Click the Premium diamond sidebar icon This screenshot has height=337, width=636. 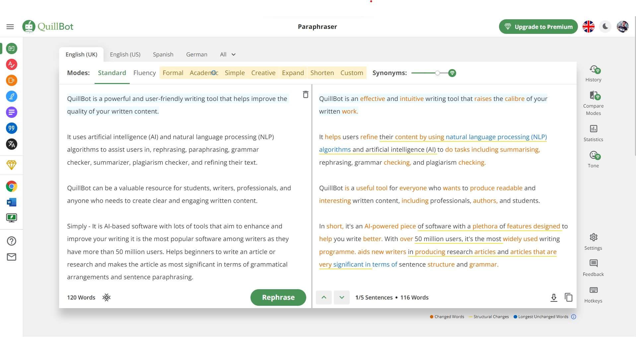coord(12,165)
